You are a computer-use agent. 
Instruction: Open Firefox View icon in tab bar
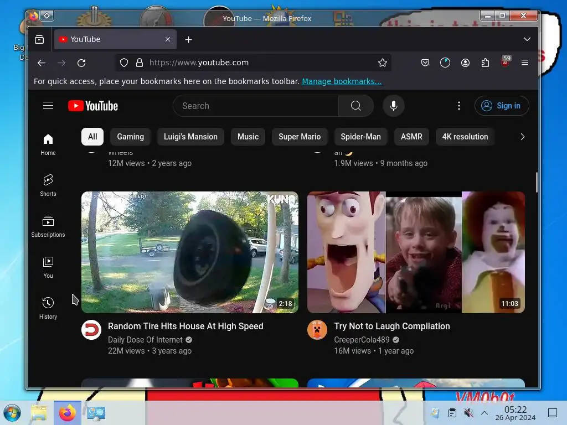[x=39, y=39]
